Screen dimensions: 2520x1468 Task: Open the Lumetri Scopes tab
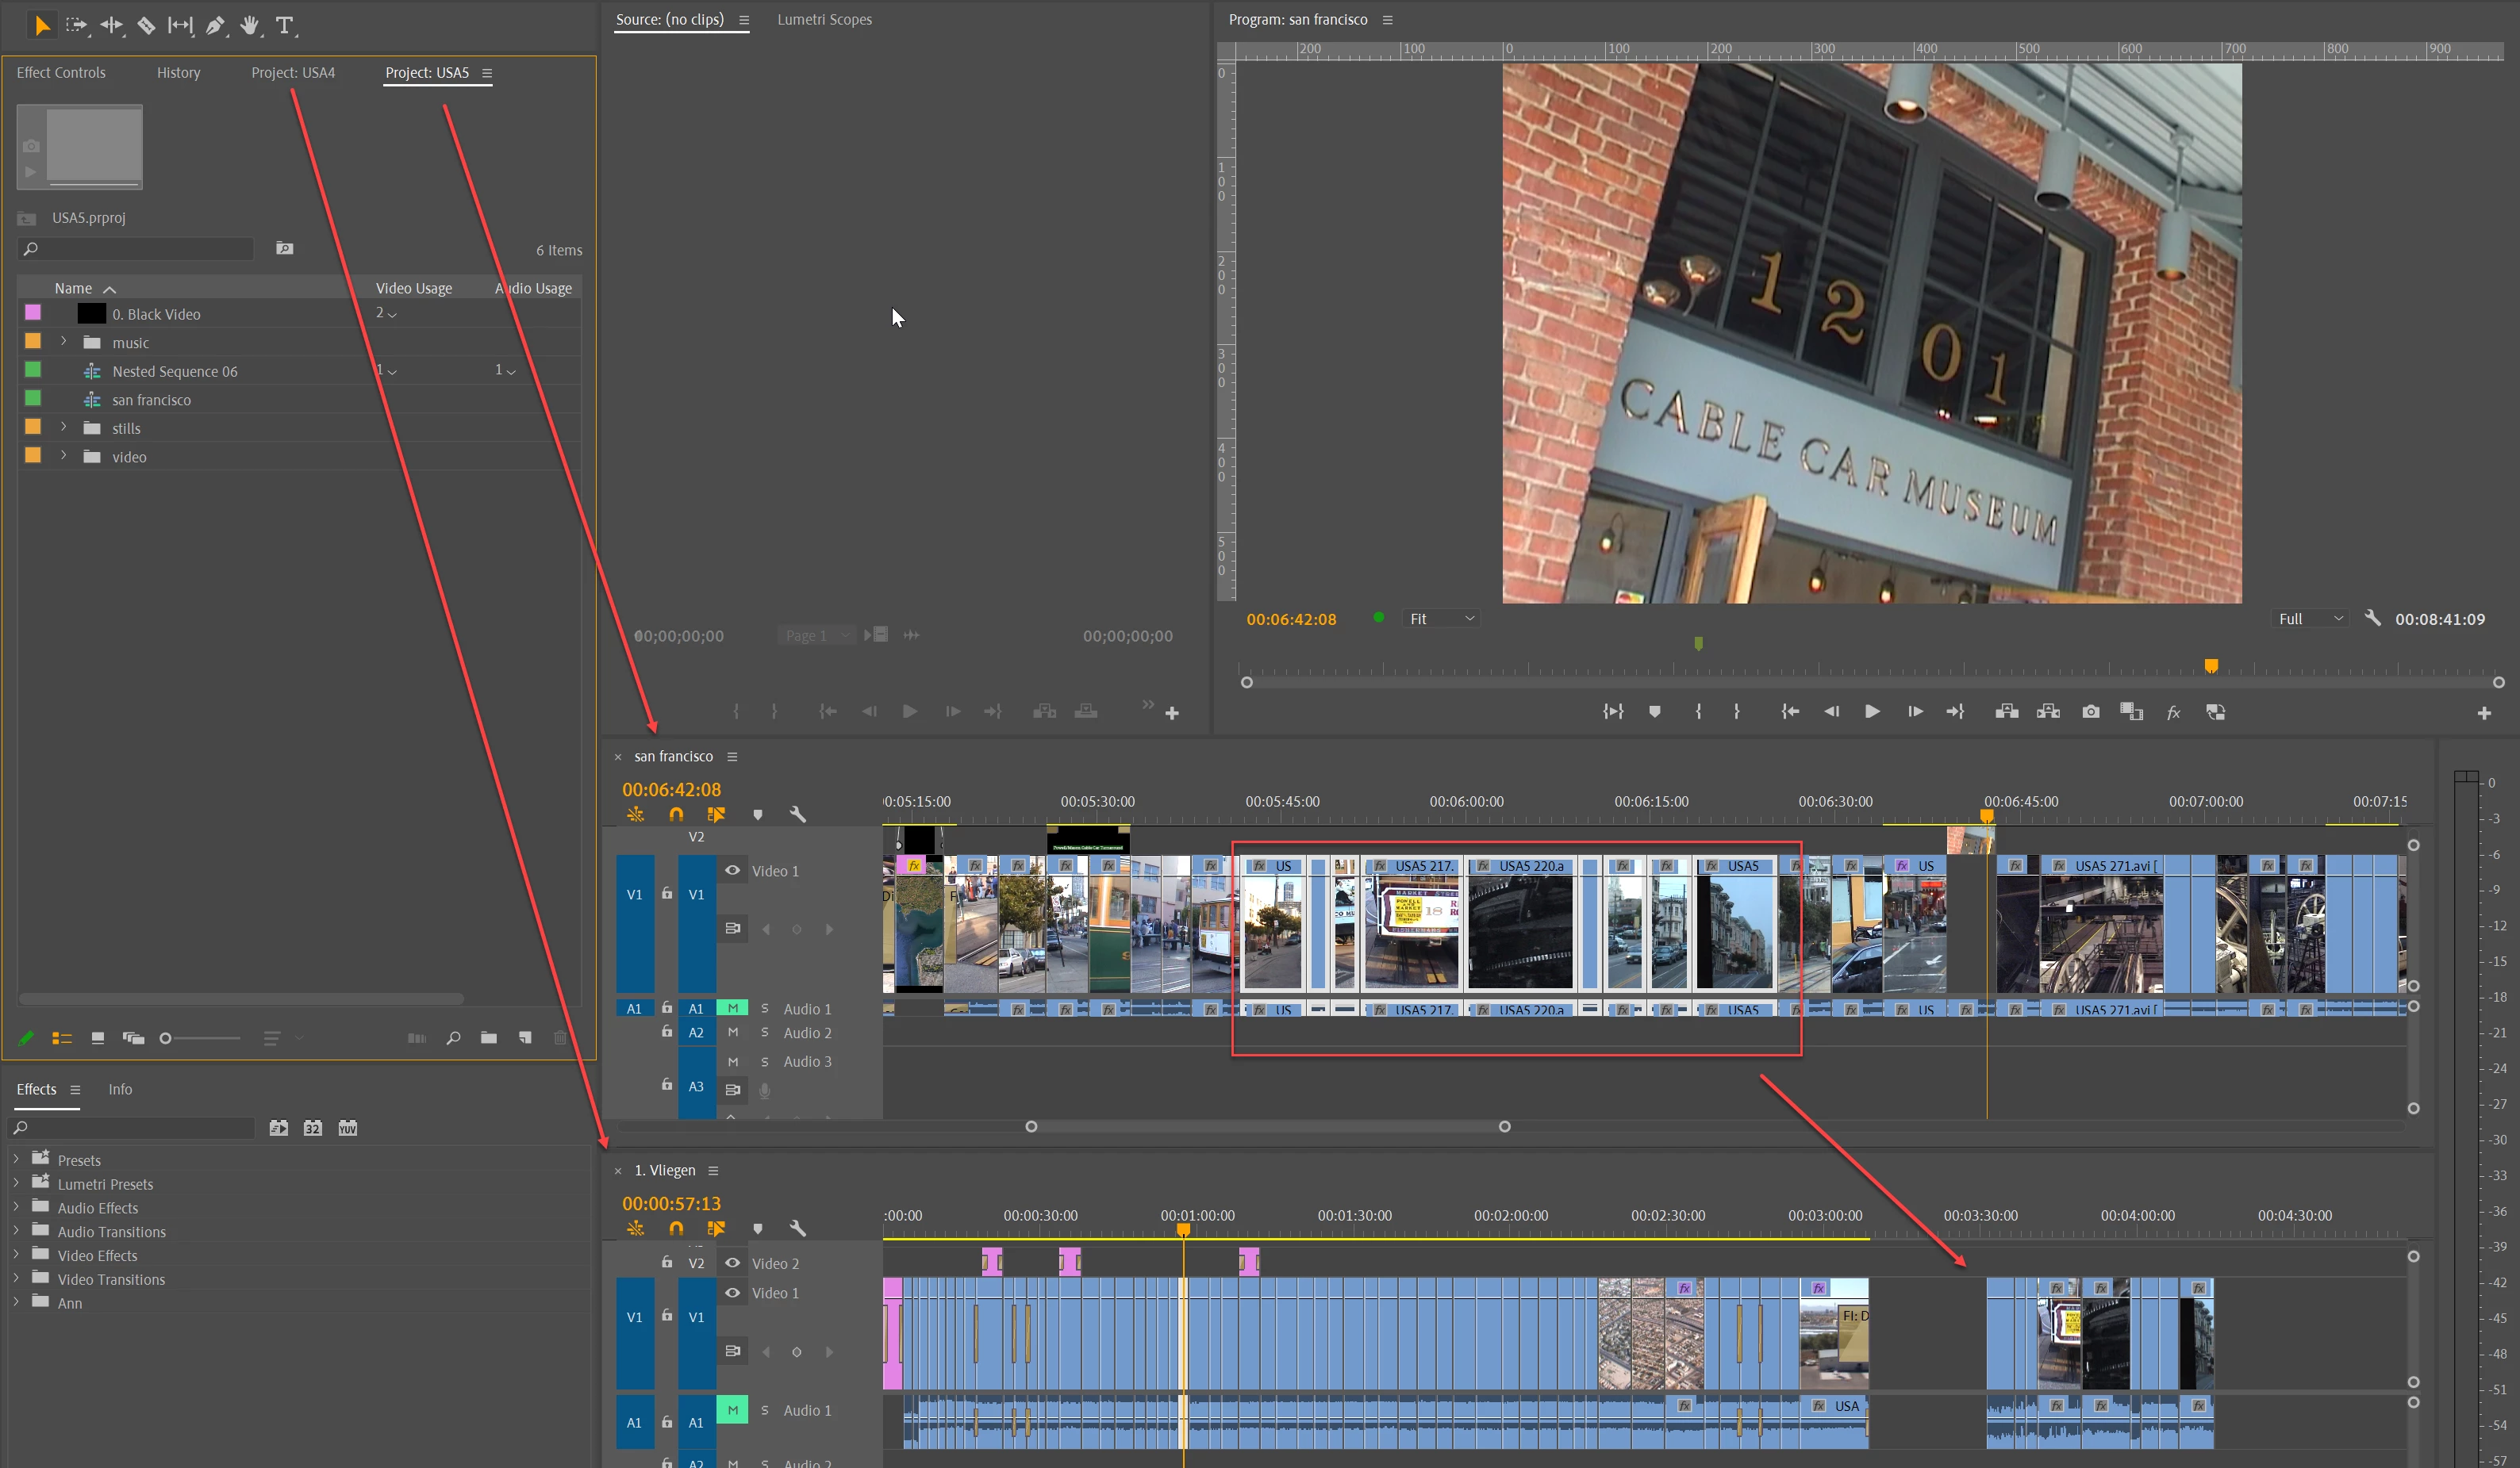[824, 19]
